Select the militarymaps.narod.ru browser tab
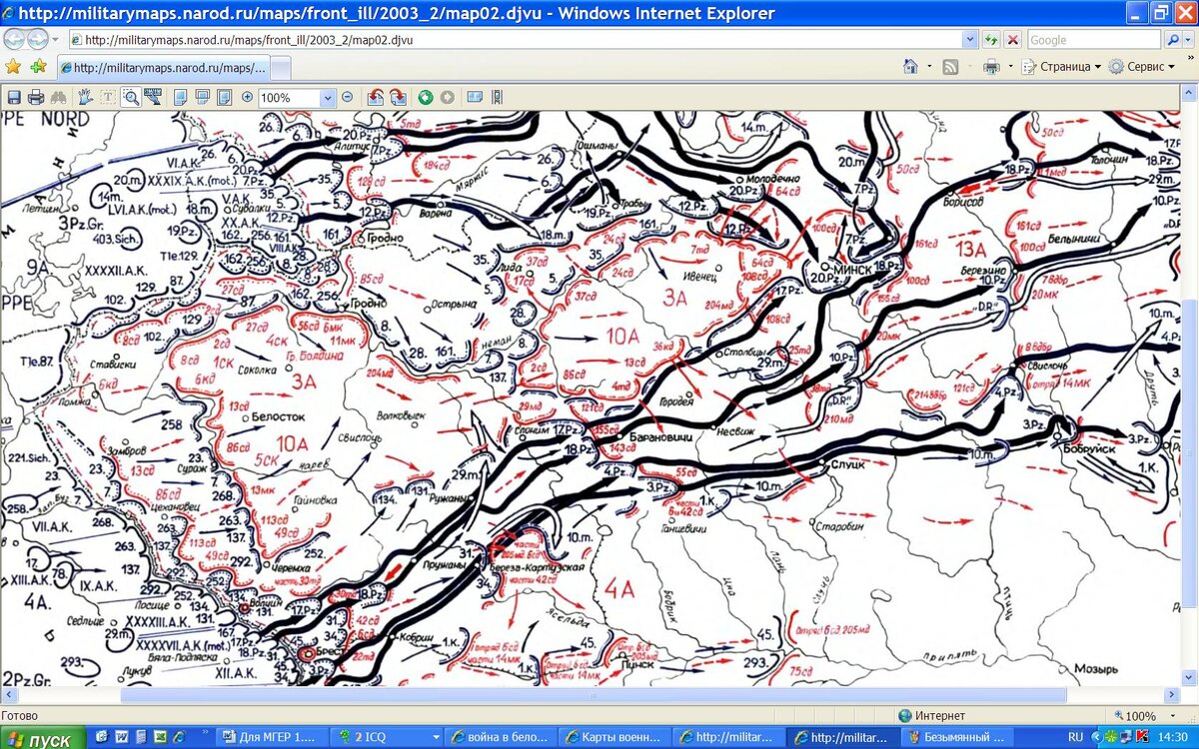1199x749 pixels. pyautogui.click(x=163, y=68)
